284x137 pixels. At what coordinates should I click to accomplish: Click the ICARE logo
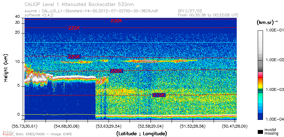[x=8, y=134]
